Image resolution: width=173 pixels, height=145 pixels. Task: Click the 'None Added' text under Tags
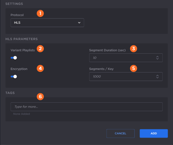(21, 114)
